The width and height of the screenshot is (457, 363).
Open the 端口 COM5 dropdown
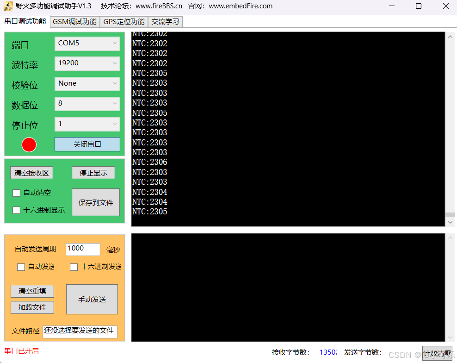click(x=87, y=43)
